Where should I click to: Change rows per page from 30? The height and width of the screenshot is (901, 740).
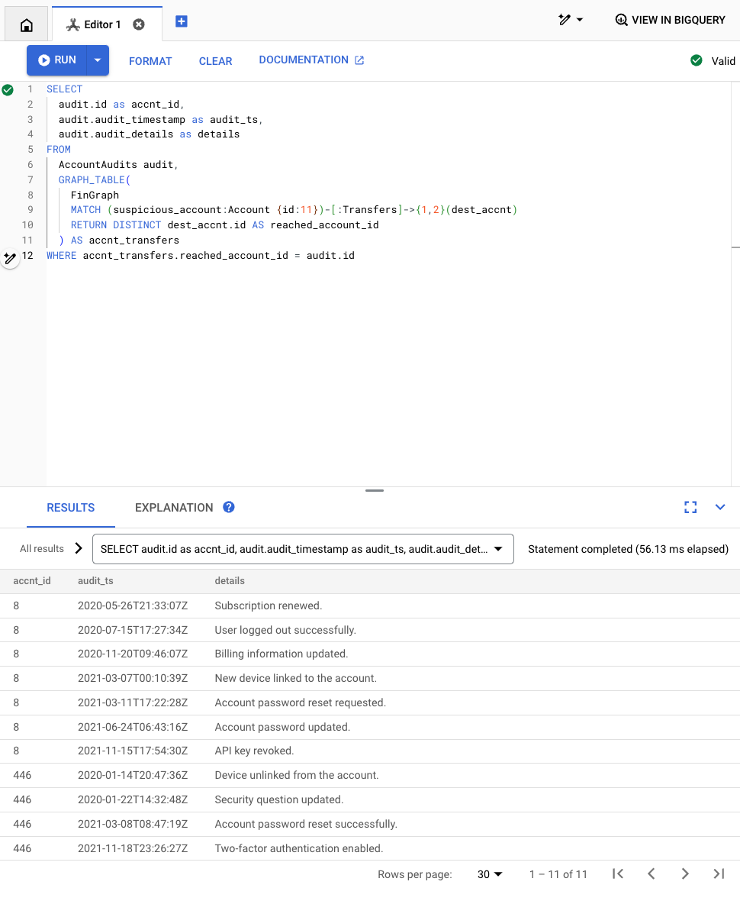490,874
